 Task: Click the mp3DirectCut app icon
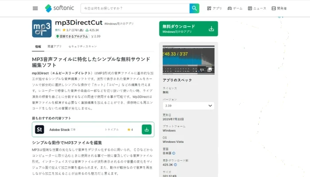[42, 28]
